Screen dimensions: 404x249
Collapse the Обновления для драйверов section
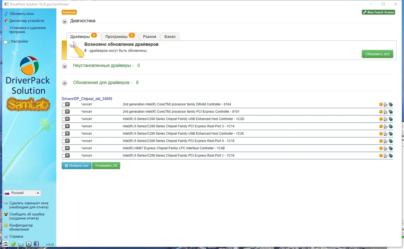click(65, 83)
